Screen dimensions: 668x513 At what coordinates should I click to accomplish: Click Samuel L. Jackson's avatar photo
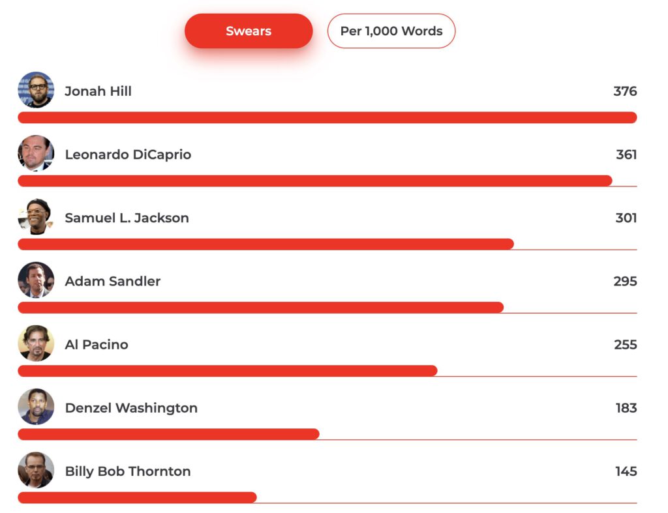click(36, 216)
